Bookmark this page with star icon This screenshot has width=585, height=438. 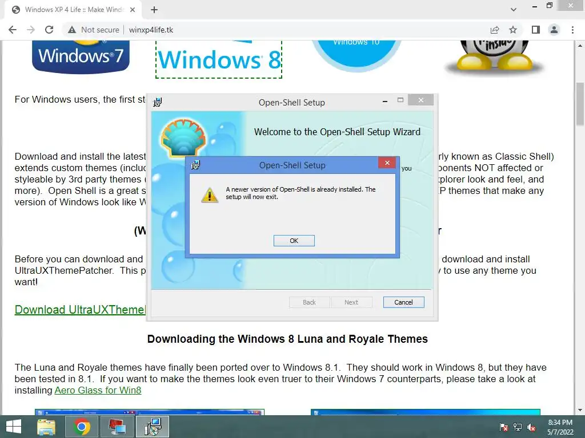tap(513, 30)
